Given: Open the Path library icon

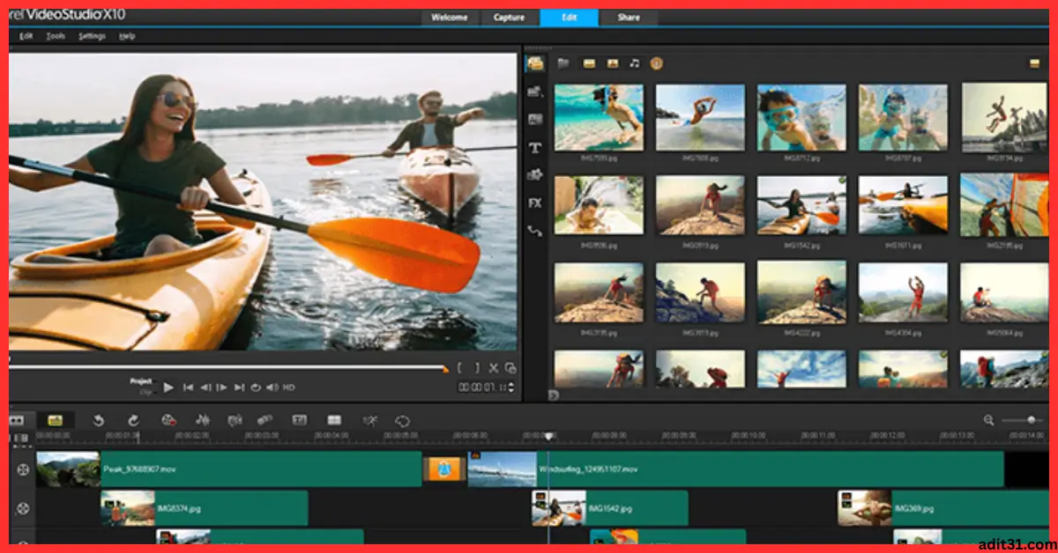Looking at the screenshot, I should coord(534,231).
